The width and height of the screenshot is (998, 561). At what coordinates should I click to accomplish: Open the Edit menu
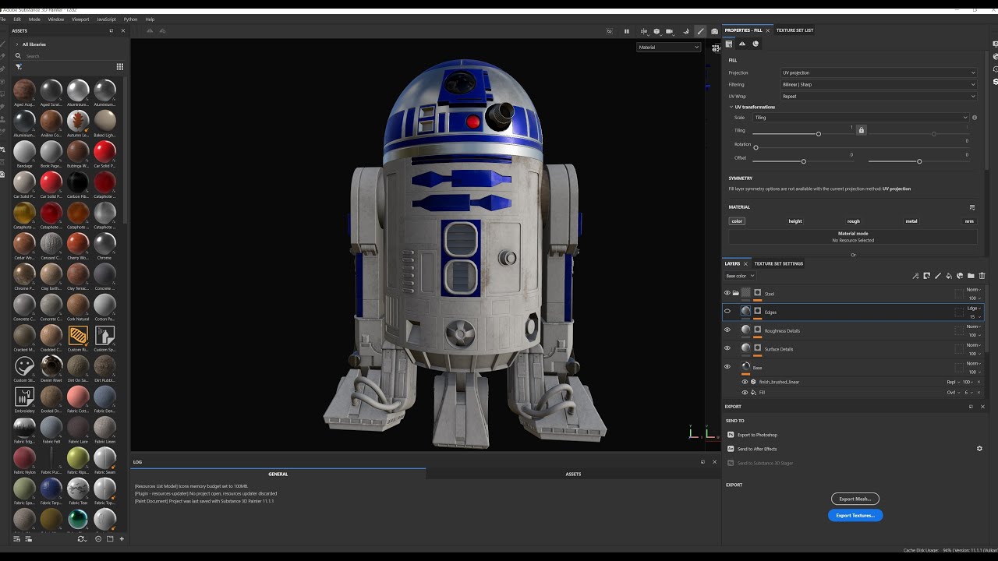tap(17, 19)
